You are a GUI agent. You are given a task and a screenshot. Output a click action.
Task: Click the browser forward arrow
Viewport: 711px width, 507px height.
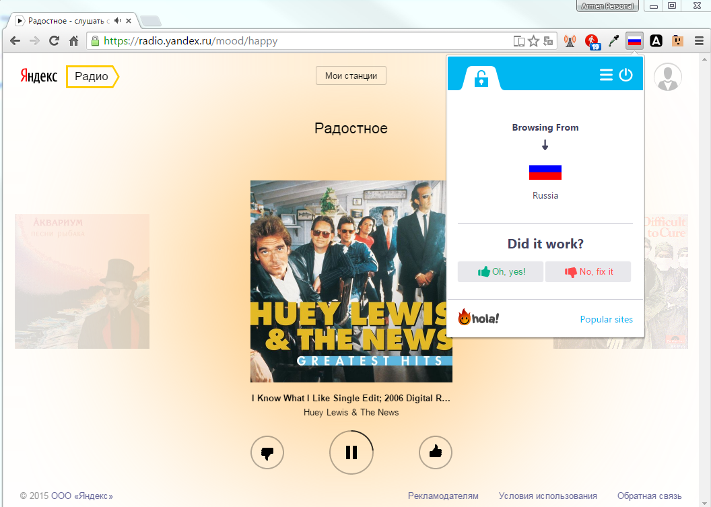click(x=34, y=41)
